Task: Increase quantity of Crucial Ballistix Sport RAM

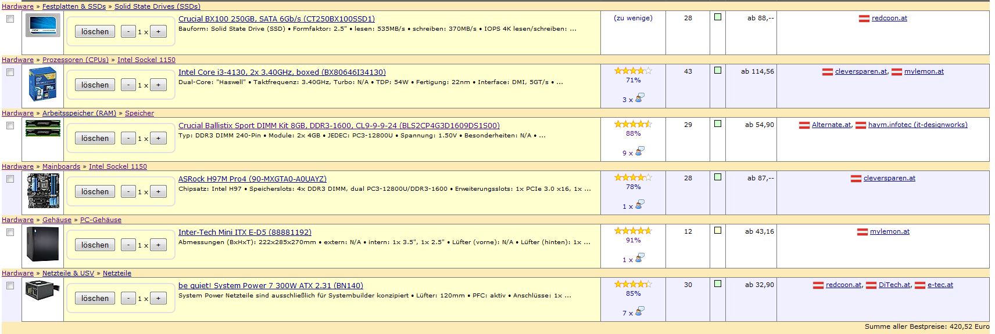Action: (x=158, y=138)
